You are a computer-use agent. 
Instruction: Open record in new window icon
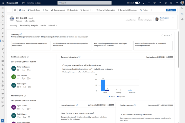pos(15,10)
